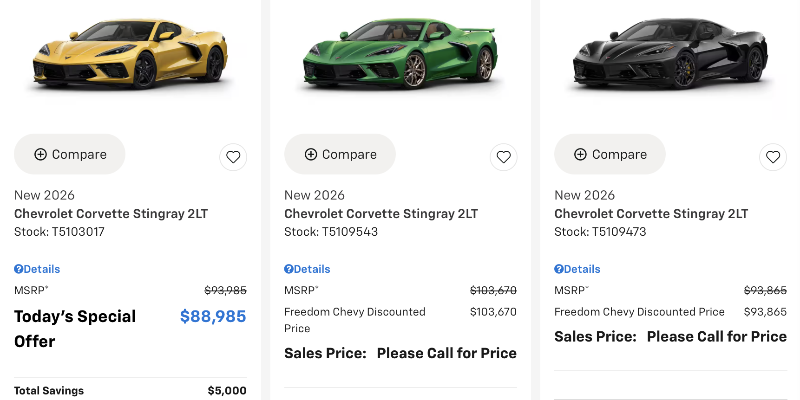Click Please Call for Price on green Corvette
The width and height of the screenshot is (800, 400).
446,354
